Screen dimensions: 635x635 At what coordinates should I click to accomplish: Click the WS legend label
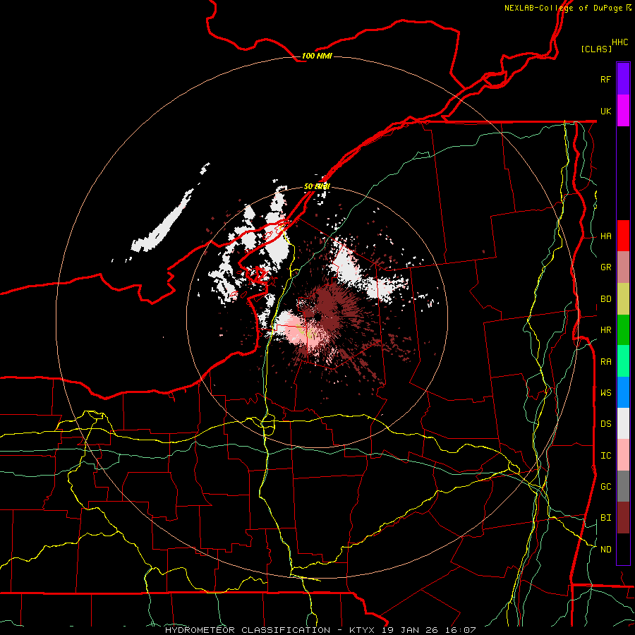click(605, 393)
